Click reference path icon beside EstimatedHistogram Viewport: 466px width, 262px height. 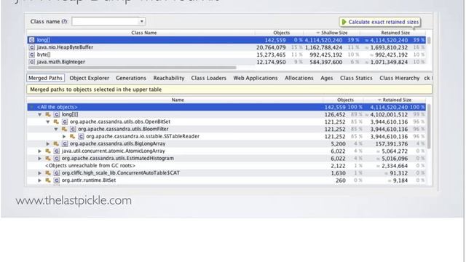(x=48, y=159)
